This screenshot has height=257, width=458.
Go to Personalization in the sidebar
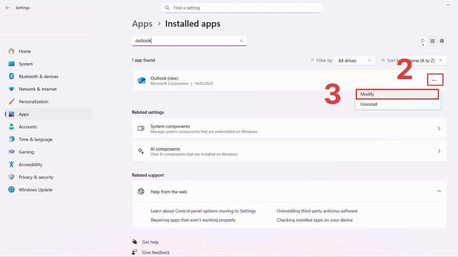pyautogui.click(x=34, y=102)
